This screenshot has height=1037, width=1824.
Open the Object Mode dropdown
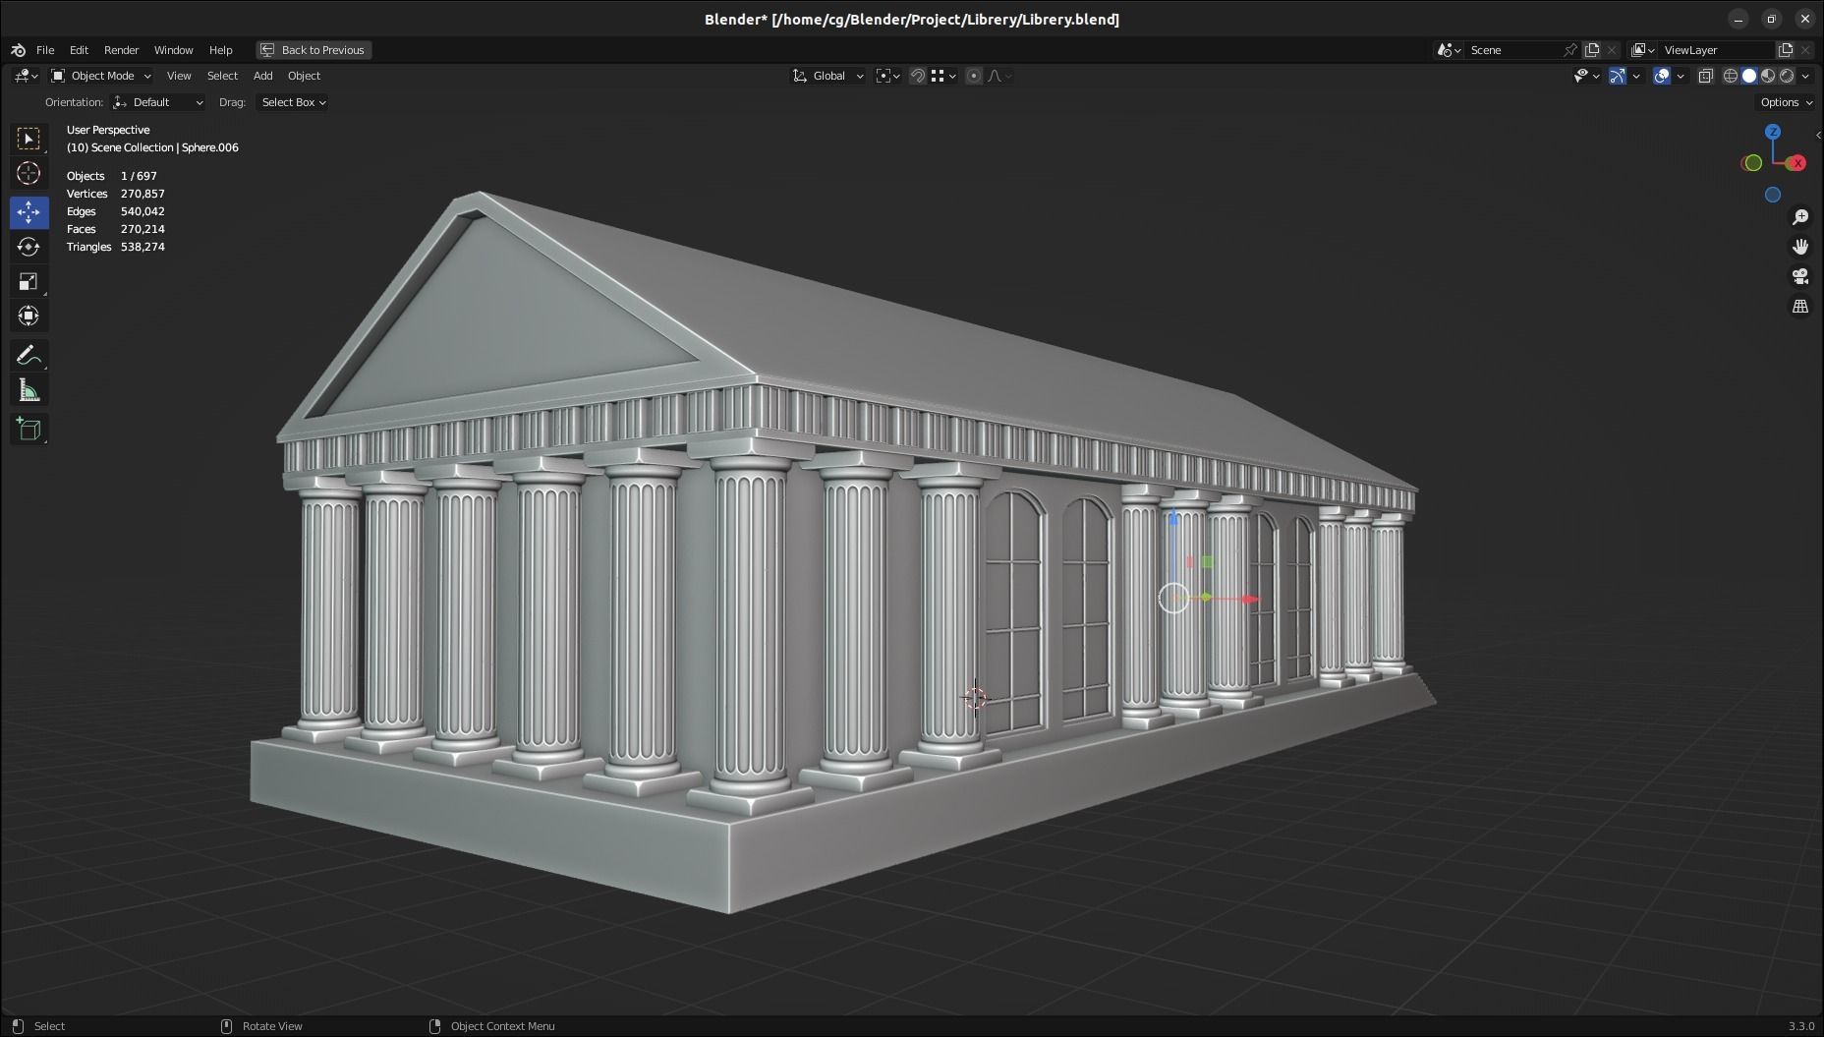(100, 76)
